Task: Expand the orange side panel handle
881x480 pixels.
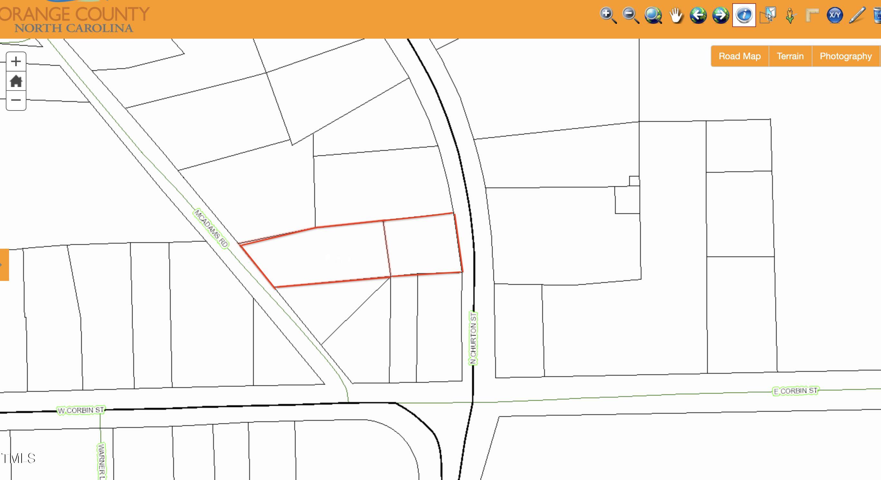Action: (4, 265)
